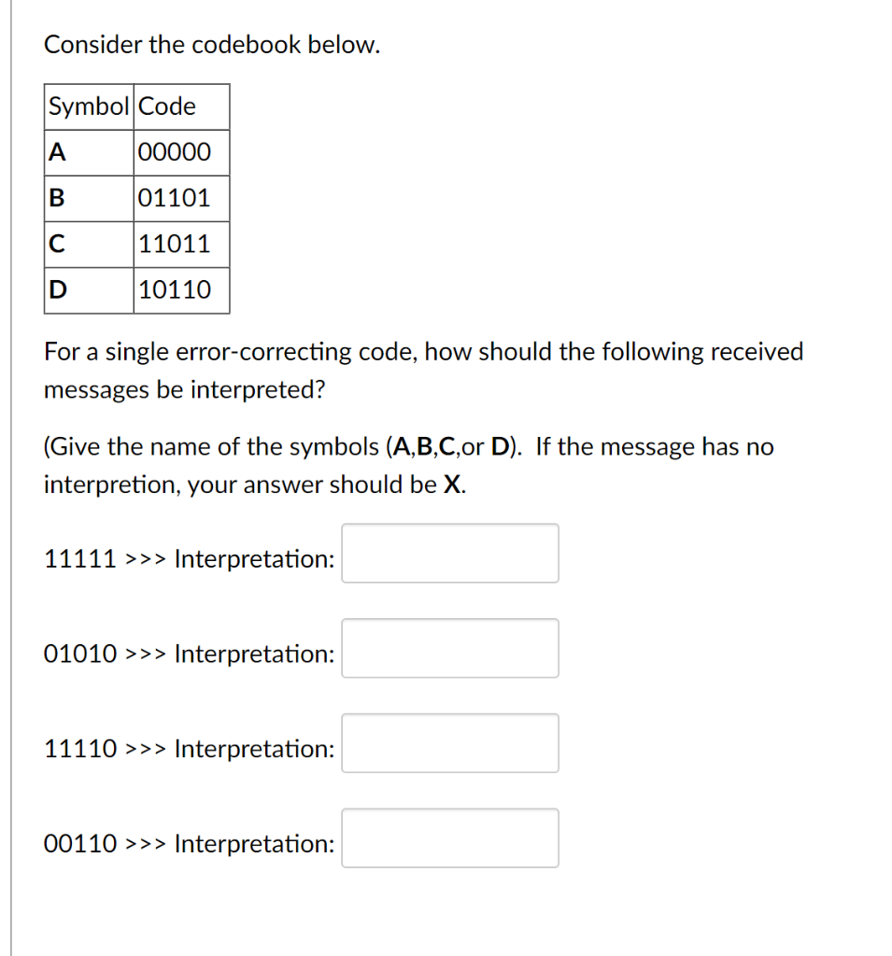The image size is (892, 956).
Task: Select the Symbol column header cell
Action: (87, 105)
